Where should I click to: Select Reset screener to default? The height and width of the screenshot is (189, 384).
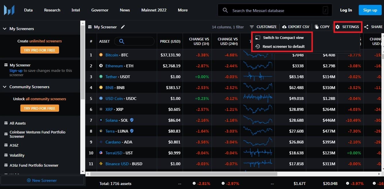[280, 46]
